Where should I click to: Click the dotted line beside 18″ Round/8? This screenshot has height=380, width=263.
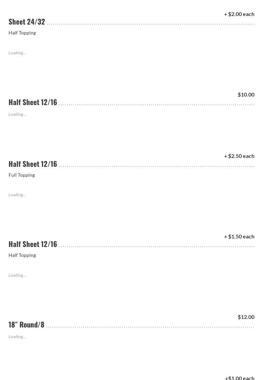pyautogui.click(x=150, y=327)
